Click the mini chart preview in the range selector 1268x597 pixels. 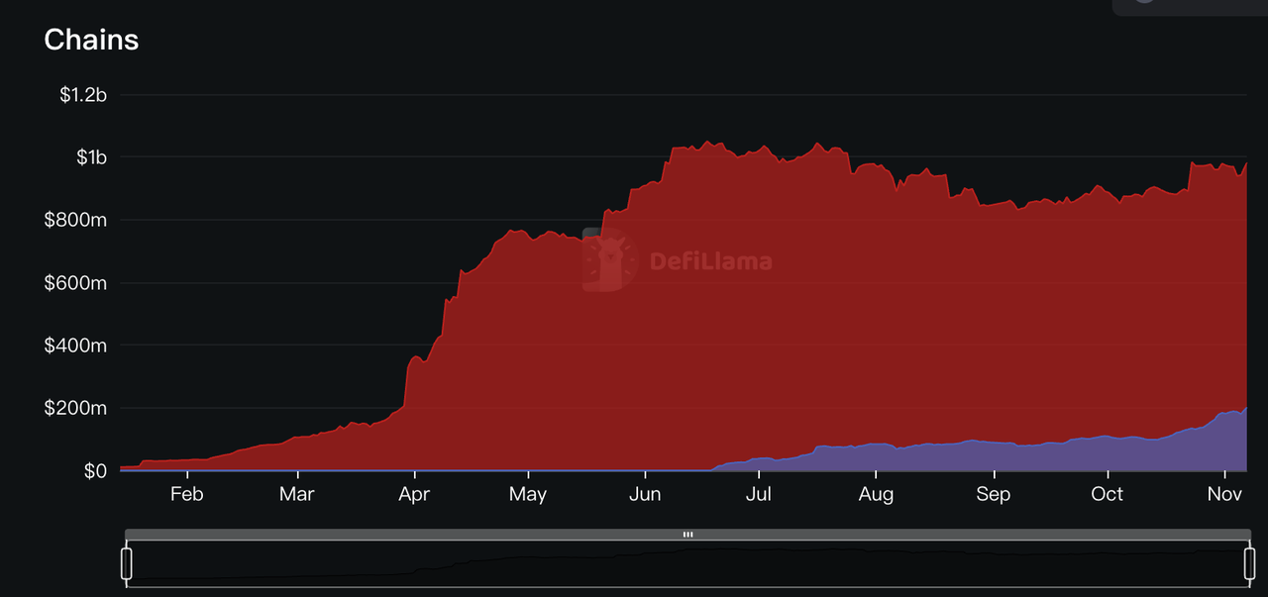click(687, 564)
